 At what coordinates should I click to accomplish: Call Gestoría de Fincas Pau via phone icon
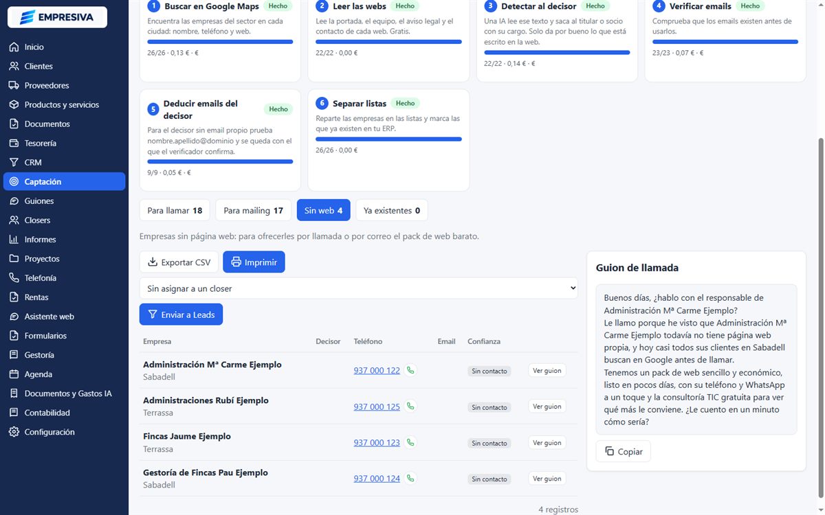click(410, 478)
